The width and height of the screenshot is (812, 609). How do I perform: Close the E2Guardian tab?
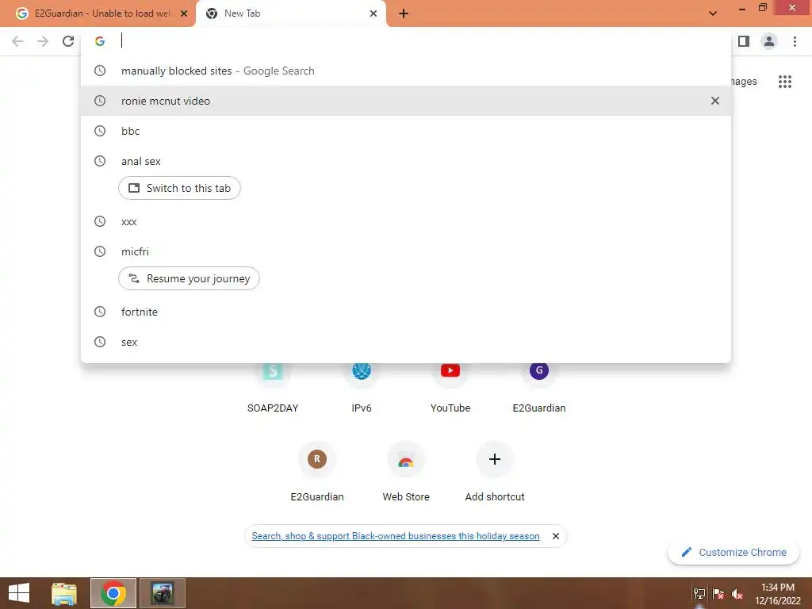(184, 13)
